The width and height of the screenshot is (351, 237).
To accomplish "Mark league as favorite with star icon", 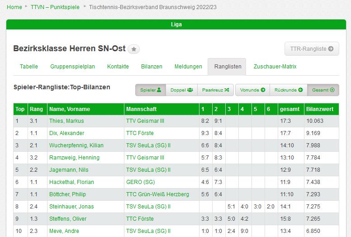I will [x=133, y=49].
